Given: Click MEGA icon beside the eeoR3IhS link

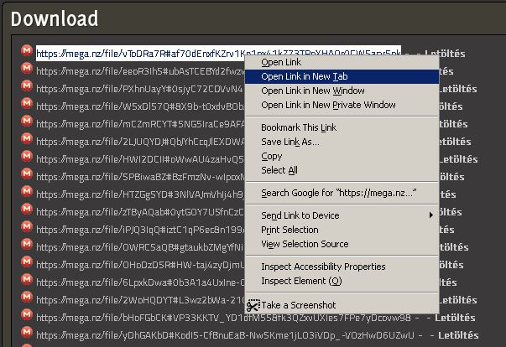Looking at the screenshot, I should tap(27, 70).
